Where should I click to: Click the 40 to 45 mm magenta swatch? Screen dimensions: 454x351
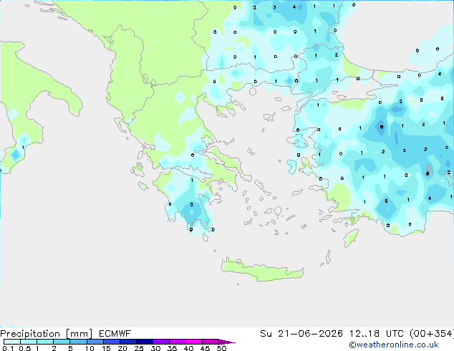pyautogui.click(x=194, y=342)
